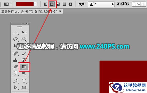This screenshot has width=147, height=93.
Task: Choose the Linear Gradient style
Action: coord(46,4)
